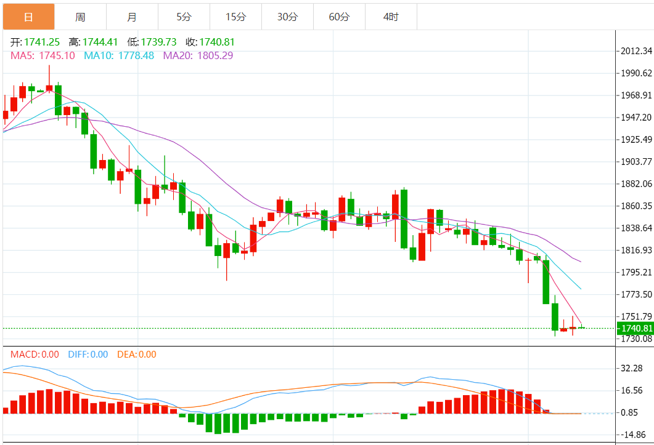654x445 pixels.
Task: Click the 1882.06 price axis label
Action: coord(637,184)
